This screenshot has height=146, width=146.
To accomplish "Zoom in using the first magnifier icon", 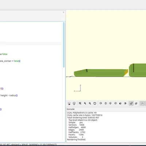I will tap(85, 103).
